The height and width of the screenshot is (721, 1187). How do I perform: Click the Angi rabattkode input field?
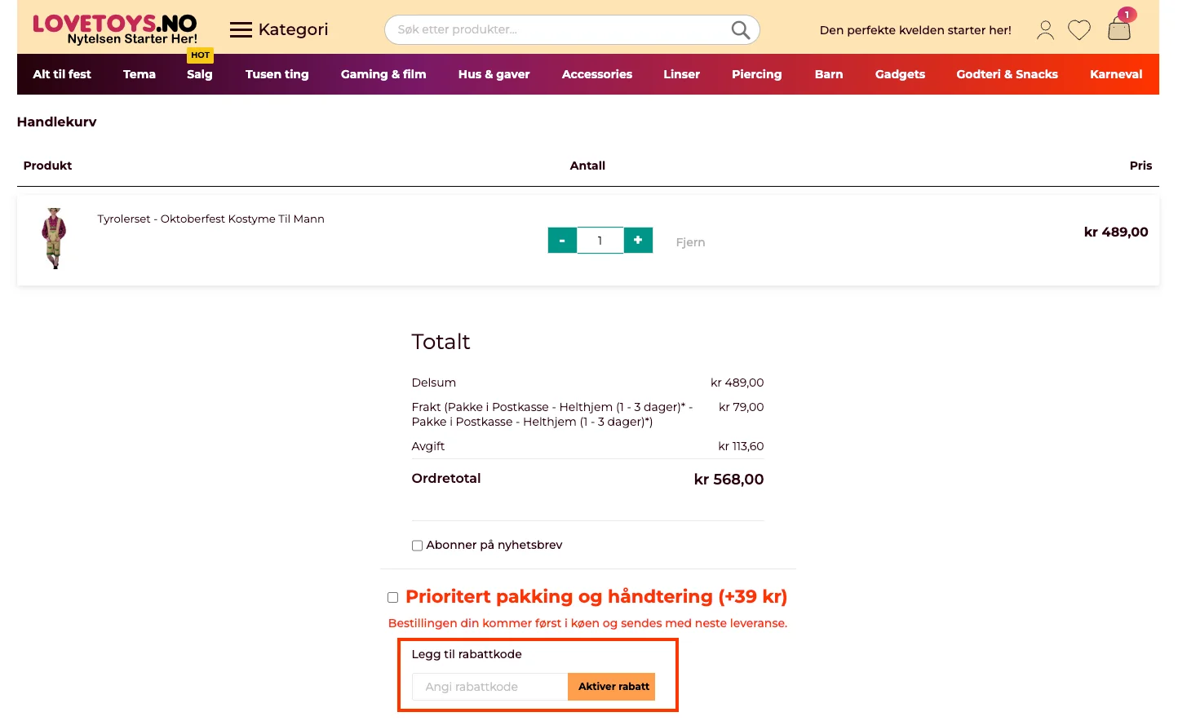click(x=489, y=687)
